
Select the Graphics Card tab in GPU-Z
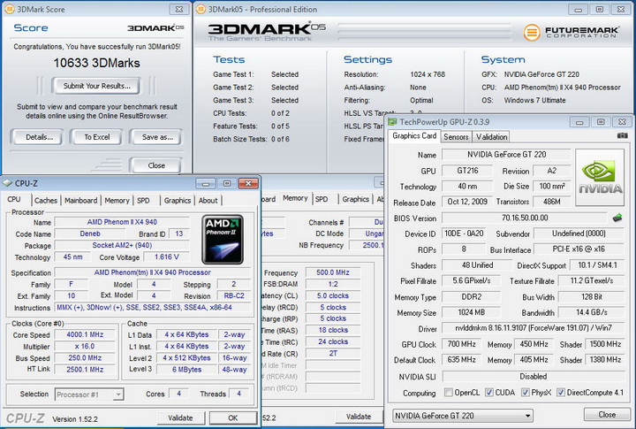414,136
